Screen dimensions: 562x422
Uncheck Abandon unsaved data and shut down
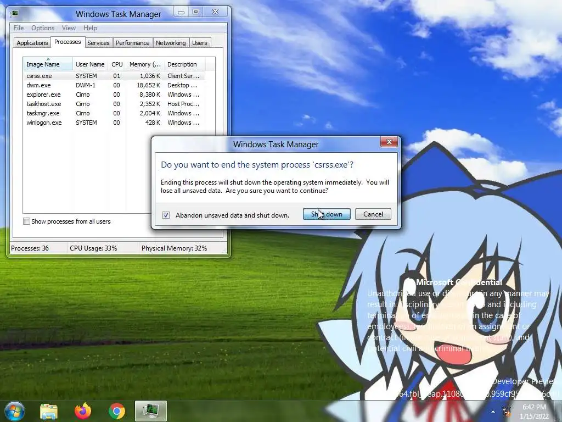[166, 215]
